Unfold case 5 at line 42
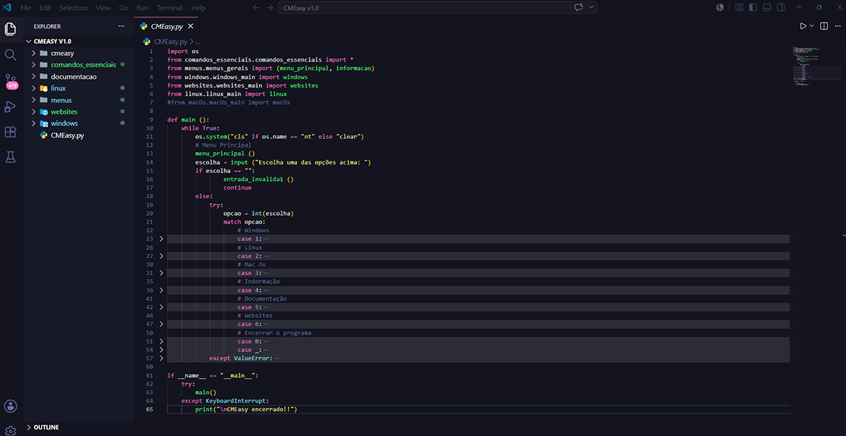Screen dimensions: 846x436 pyautogui.click(x=161, y=307)
